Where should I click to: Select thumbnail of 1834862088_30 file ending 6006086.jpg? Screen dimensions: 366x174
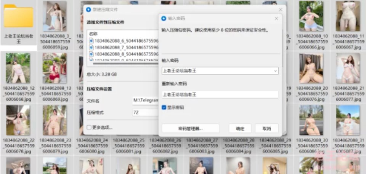[311, 120]
